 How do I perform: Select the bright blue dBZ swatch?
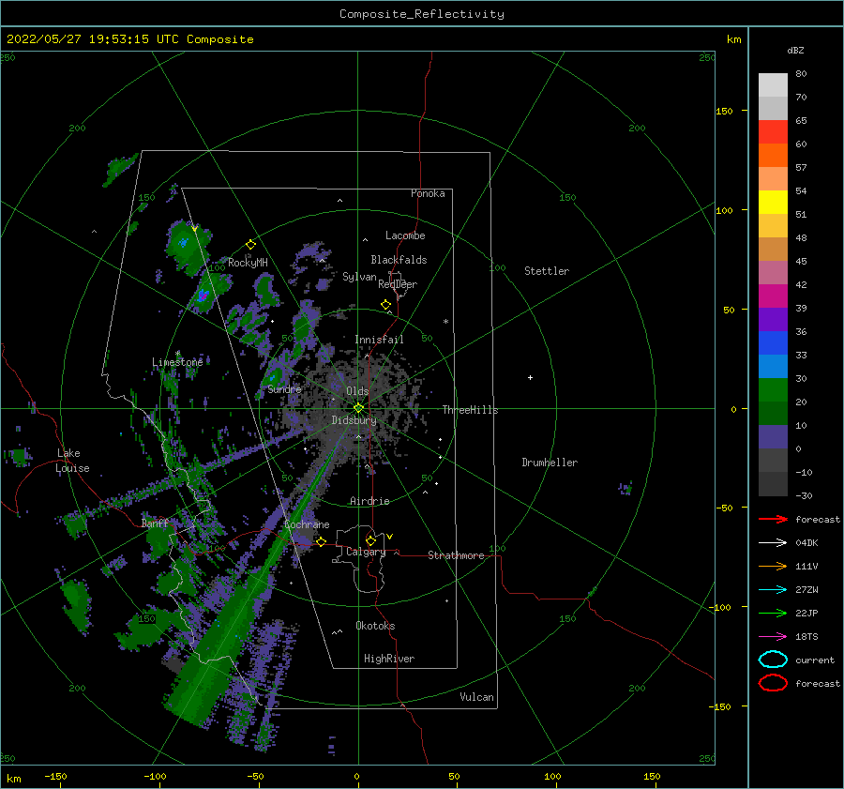point(773,343)
